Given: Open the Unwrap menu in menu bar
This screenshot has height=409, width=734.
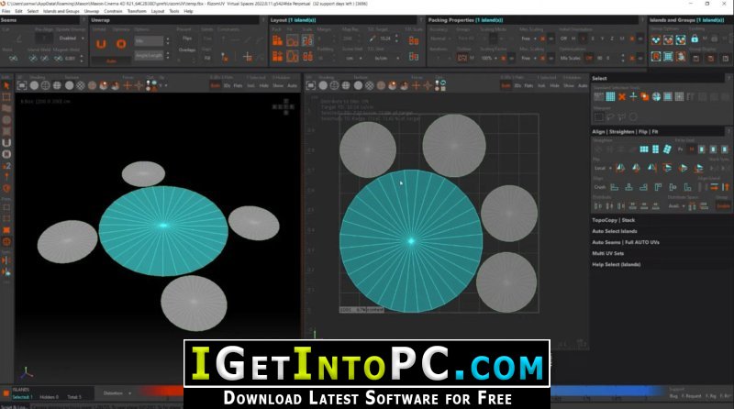Looking at the screenshot, I should point(91,11).
